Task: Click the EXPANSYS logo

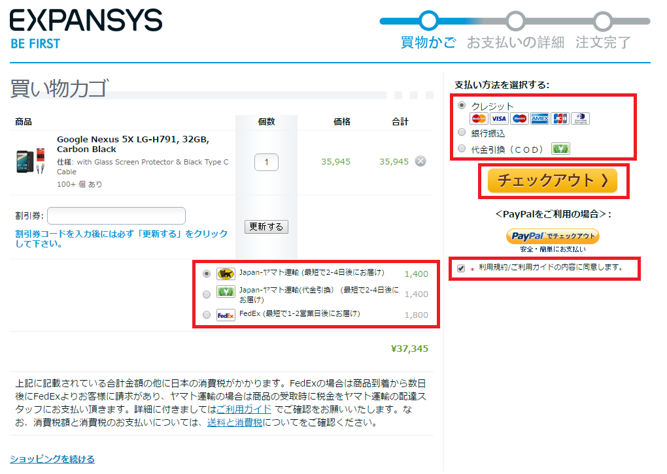Action: point(86,20)
